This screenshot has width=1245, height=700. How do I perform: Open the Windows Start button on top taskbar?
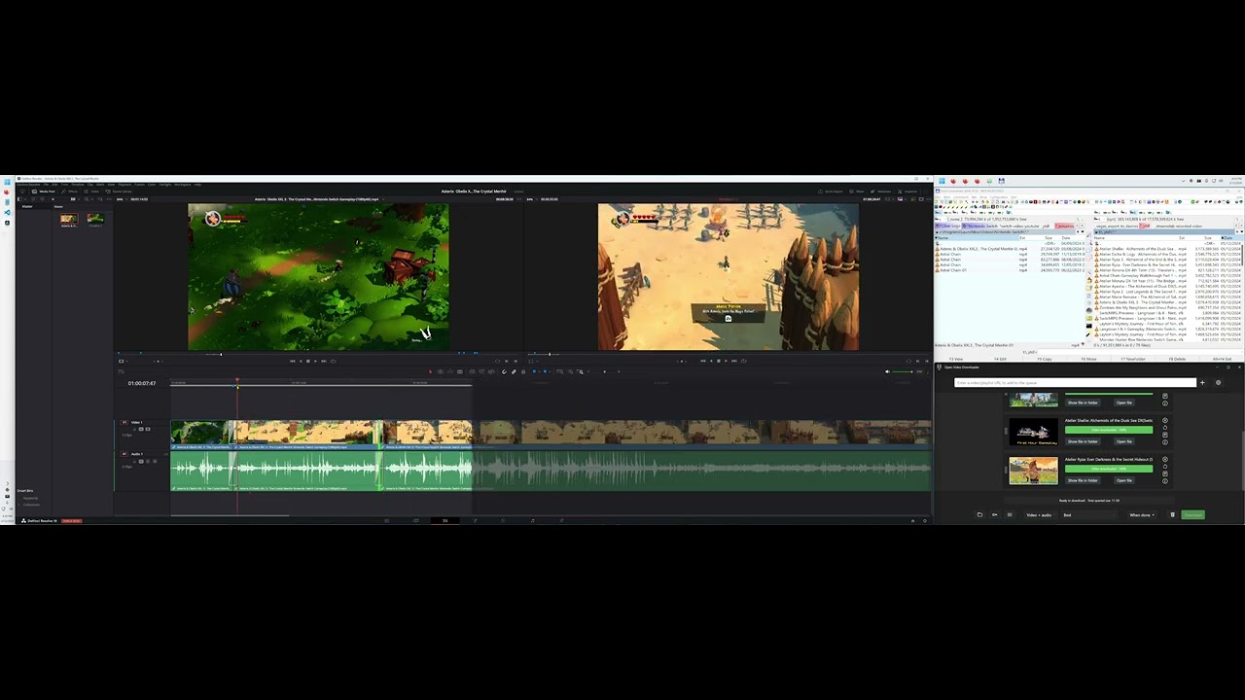(942, 181)
